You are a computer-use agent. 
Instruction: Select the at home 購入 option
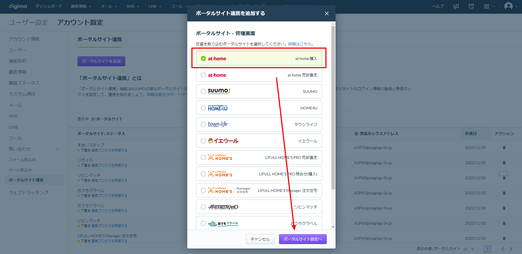259,58
